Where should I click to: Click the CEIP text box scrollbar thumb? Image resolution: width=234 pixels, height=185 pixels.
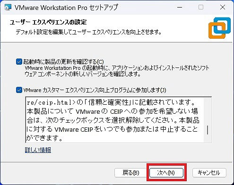coord(208,130)
